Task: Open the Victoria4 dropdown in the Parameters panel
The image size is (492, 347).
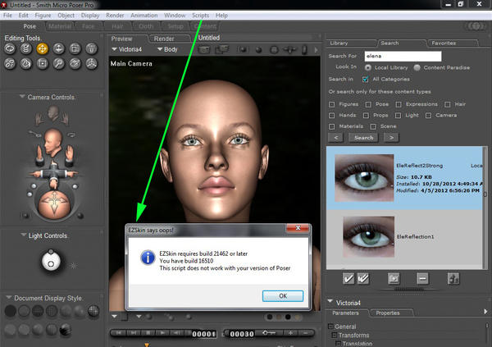Action: 330,301
